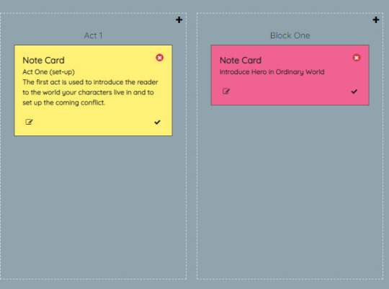
Task: Select the Block One column heading
Action: coord(290,35)
